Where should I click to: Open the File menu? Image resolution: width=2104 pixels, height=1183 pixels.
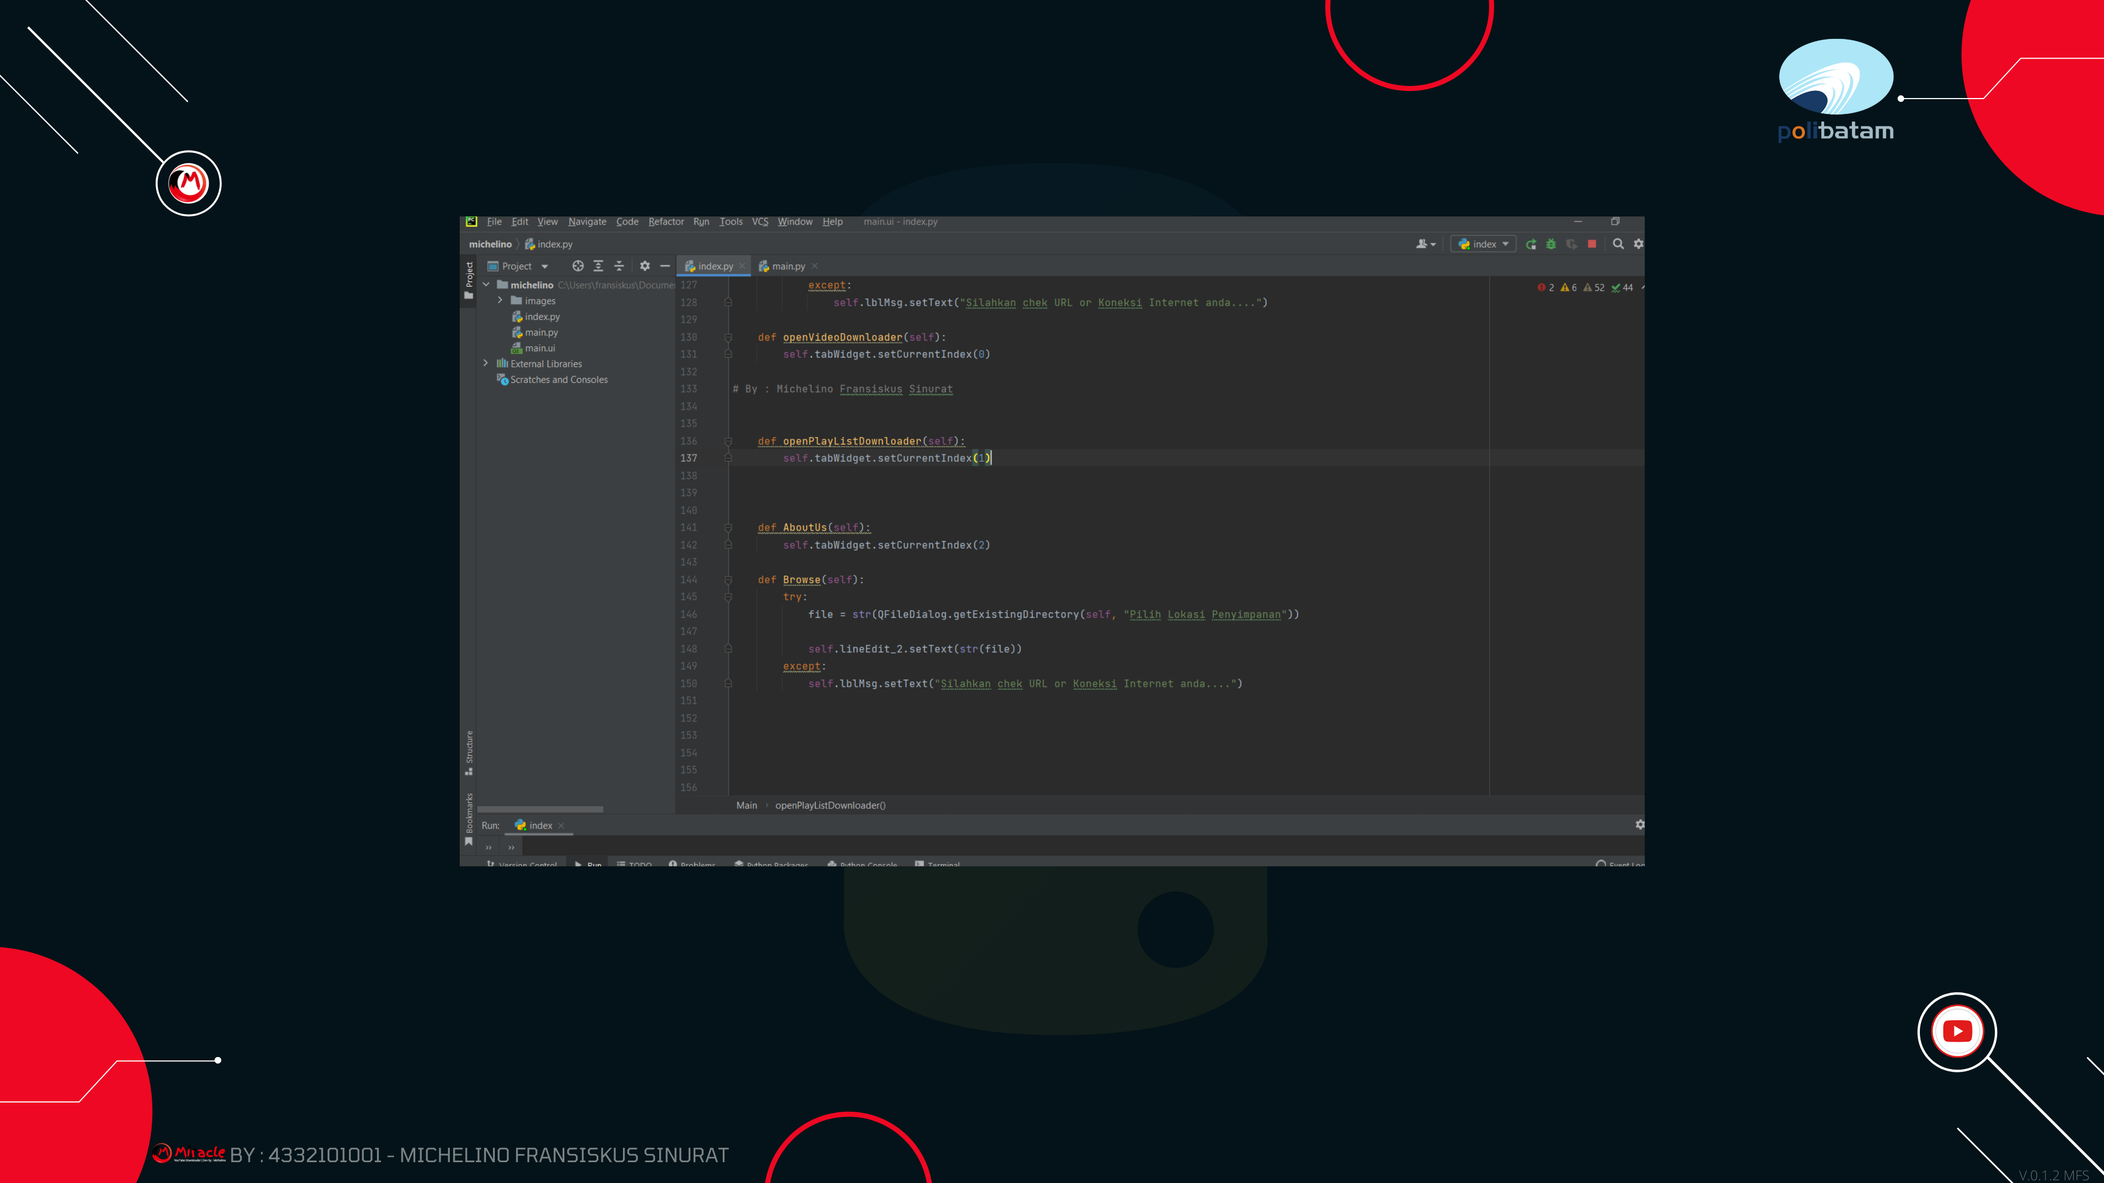(494, 221)
